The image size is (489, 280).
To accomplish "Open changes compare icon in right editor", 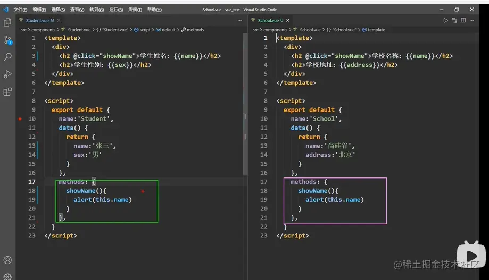I will click(x=454, y=20).
